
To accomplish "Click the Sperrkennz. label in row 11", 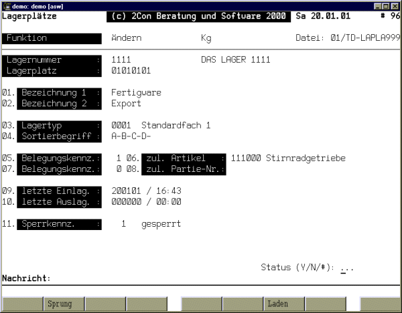I will point(59,223).
